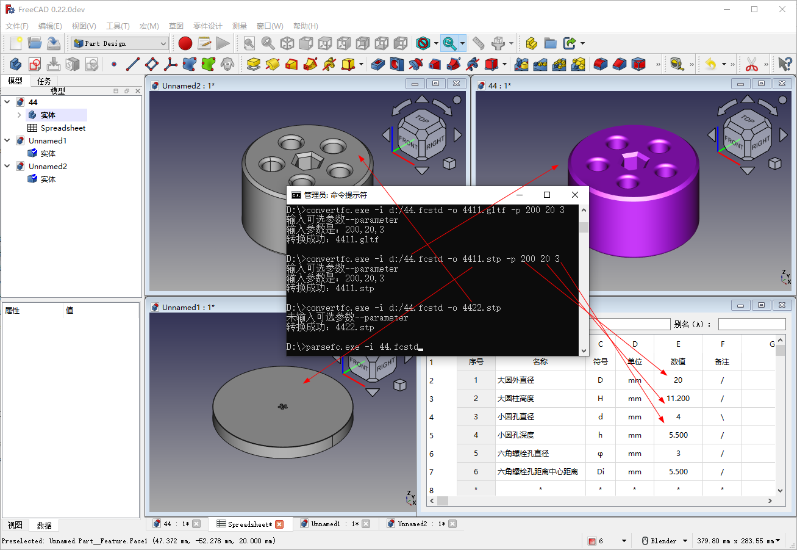The width and height of the screenshot is (797, 550).
Task: Close the Spreadsheet* document tab
Action: click(x=279, y=524)
